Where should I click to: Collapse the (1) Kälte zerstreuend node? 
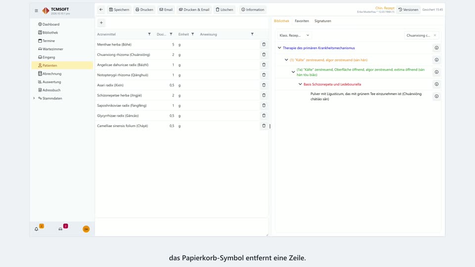pos(286,60)
